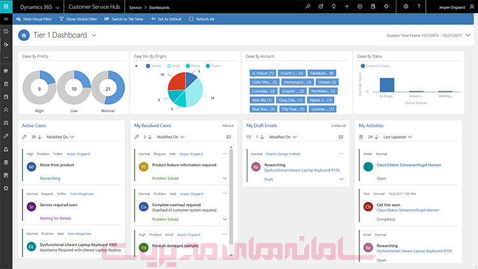Open the Service required soon case
This screenshot has height=269, width=478.
coord(59,205)
